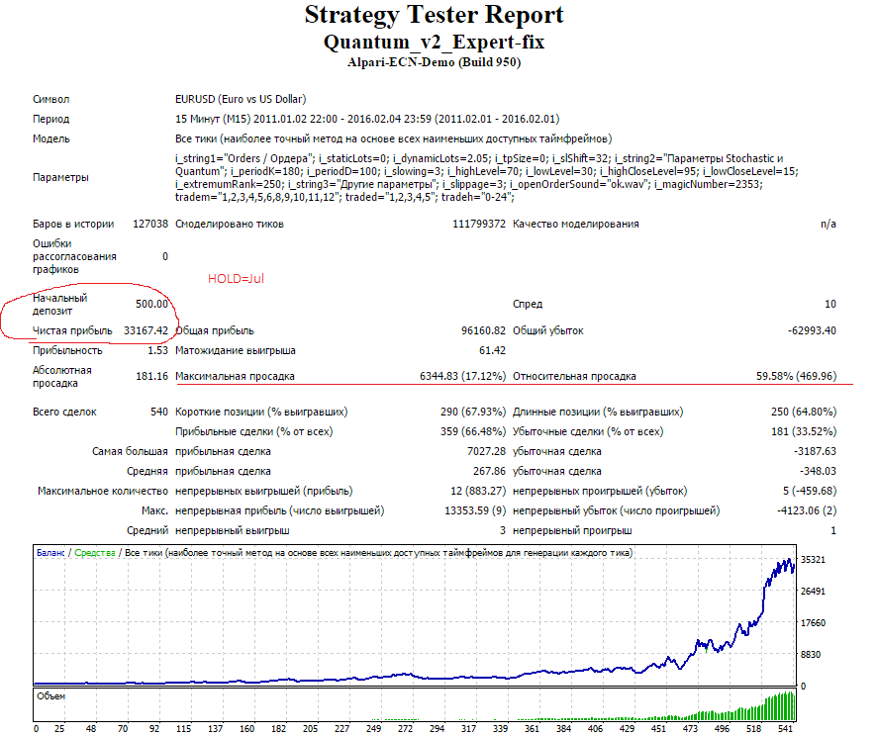Click the chart y-axis value '35321'
Image resolution: width=878 pixels, height=737 pixels.
[813, 560]
